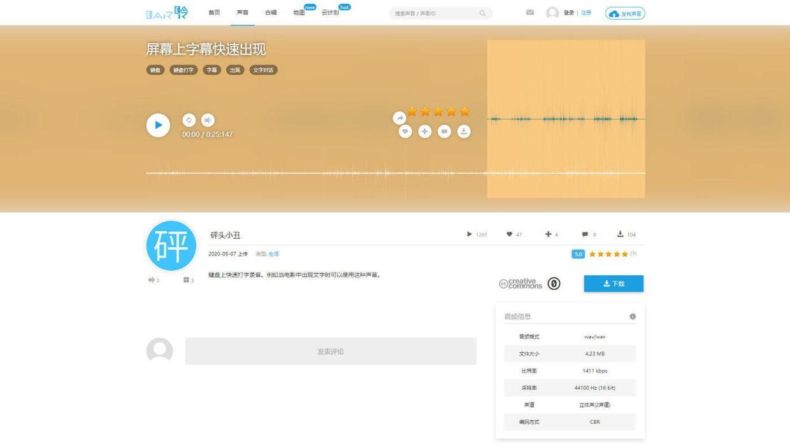Open the 地图 tab marked new
The height and width of the screenshot is (444, 790).
299,13
